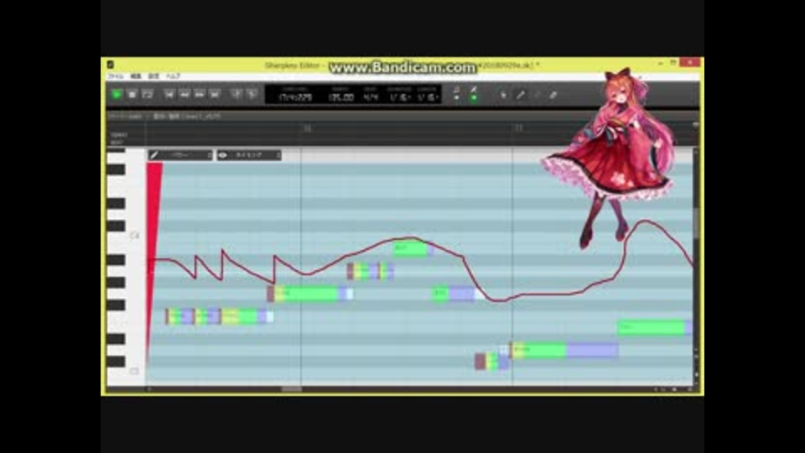
Task: Click the 4/4 beat display
Action: coord(371,97)
